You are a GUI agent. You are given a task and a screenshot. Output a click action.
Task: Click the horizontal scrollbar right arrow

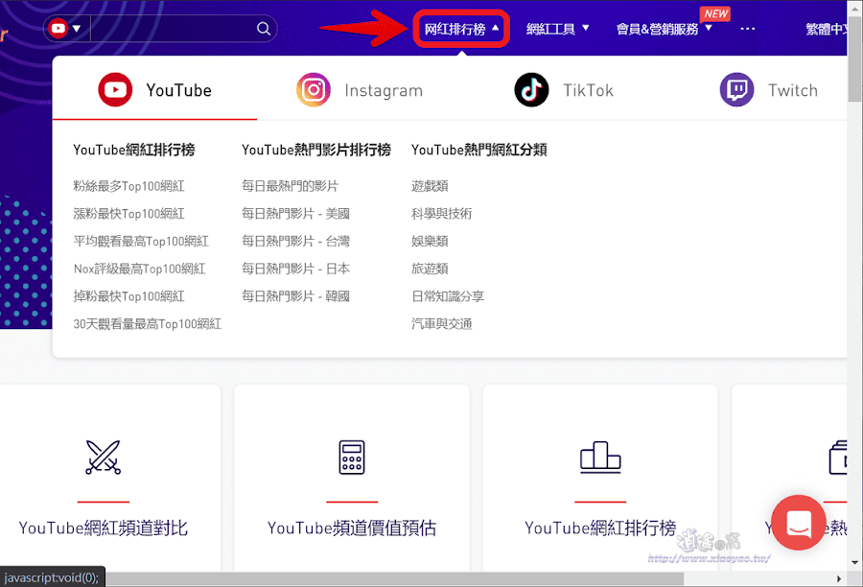pos(839,578)
